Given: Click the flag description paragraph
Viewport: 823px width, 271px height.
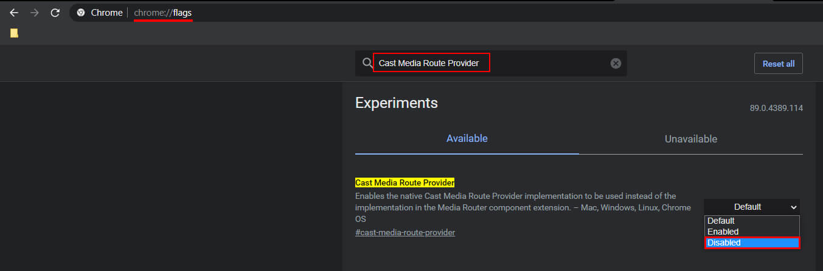Looking at the screenshot, I should [x=523, y=207].
